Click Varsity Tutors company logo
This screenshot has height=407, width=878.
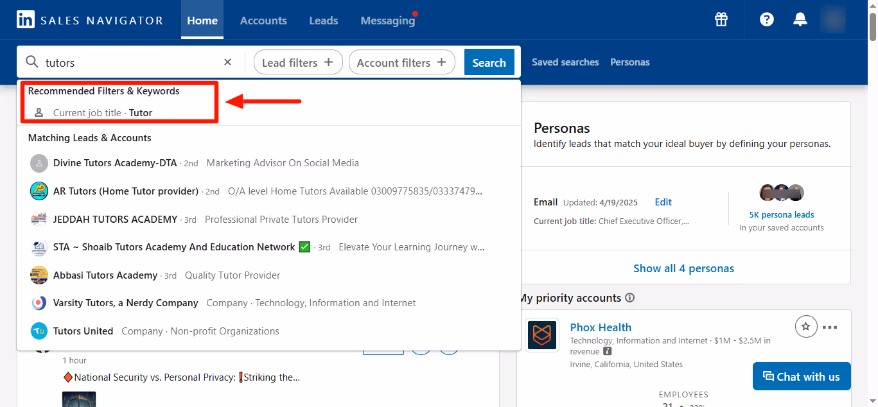coord(39,303)
